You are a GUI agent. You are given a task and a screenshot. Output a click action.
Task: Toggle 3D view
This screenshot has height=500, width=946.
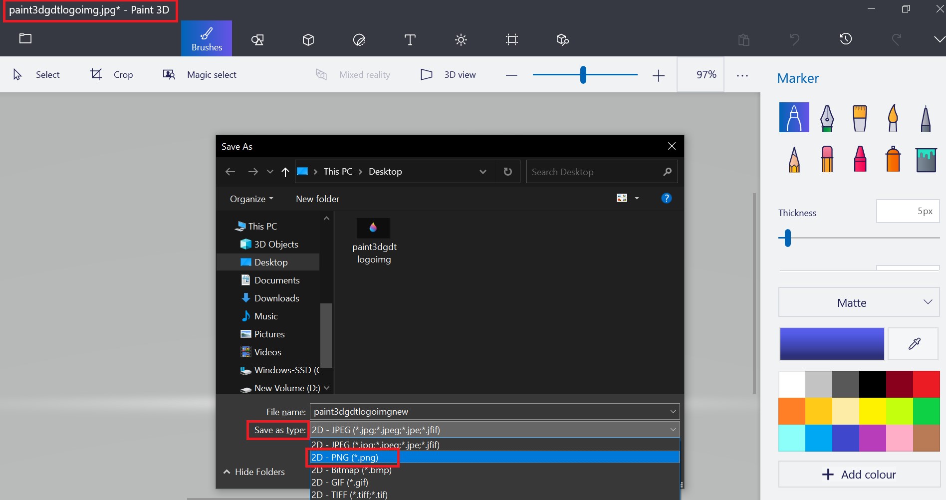448,74
